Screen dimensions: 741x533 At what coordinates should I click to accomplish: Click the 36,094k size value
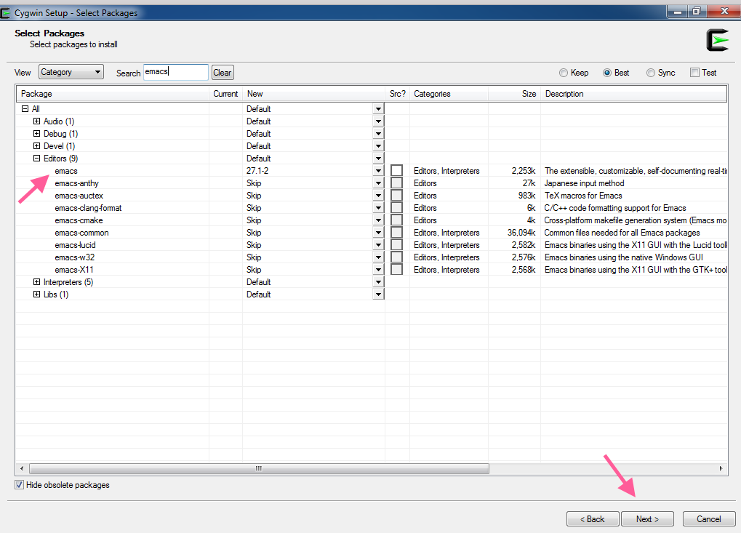pyautogui.click(x=521, y=233)
